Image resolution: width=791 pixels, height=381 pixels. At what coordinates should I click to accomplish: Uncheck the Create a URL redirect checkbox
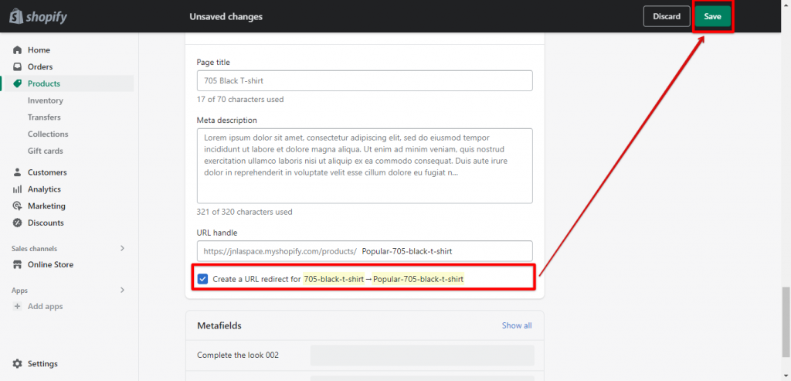click(x=202, y=279)
